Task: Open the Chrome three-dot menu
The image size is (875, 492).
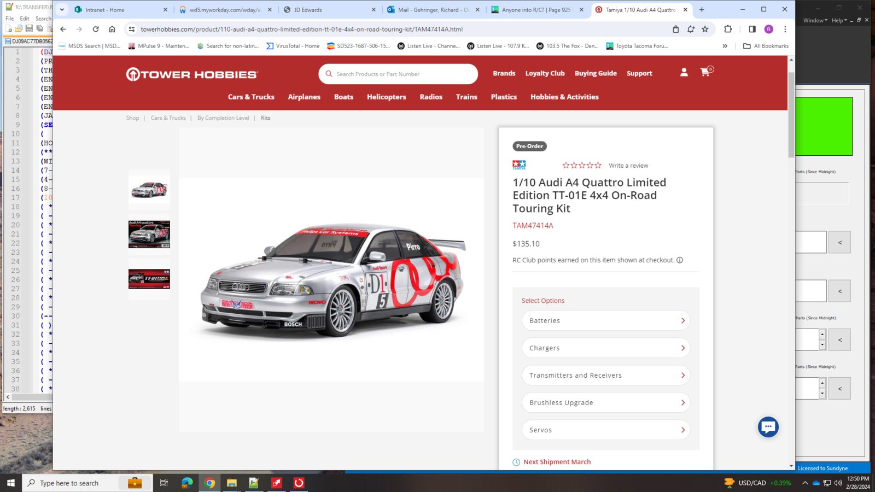Action: 785,29
